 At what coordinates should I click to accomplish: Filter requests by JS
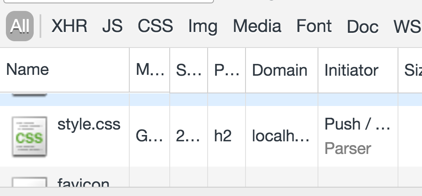point(112,26)
